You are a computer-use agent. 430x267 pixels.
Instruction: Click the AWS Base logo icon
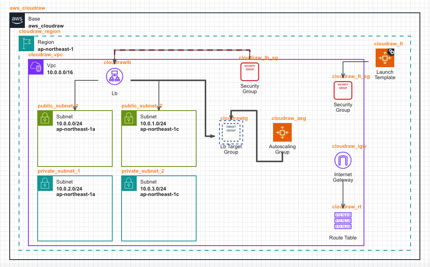coord(17,21)
